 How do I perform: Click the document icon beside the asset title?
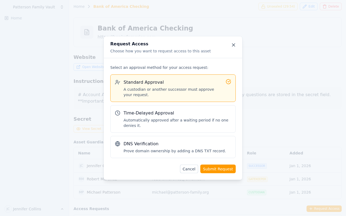click(86, 32)
